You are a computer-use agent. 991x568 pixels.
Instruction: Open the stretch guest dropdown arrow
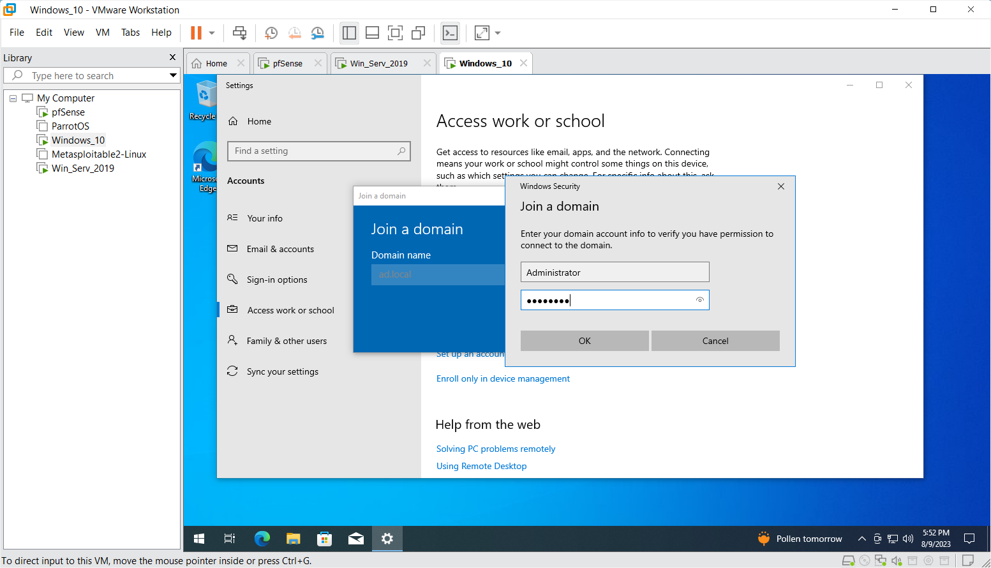point(498,33)
